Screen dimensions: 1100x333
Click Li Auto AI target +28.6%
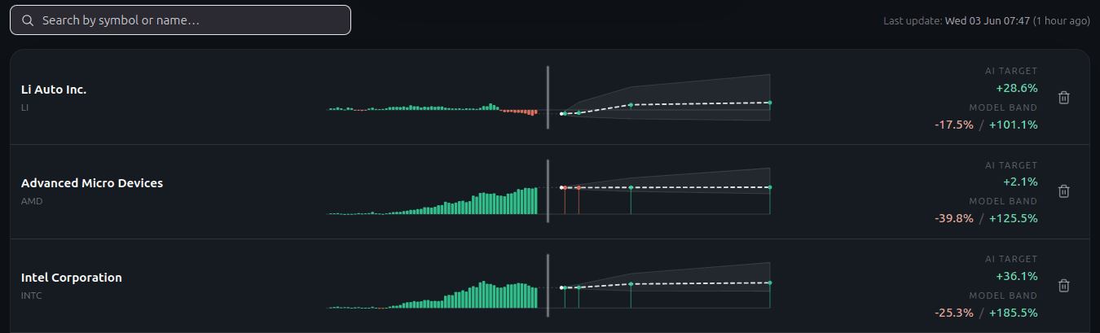coord(1017,88)
